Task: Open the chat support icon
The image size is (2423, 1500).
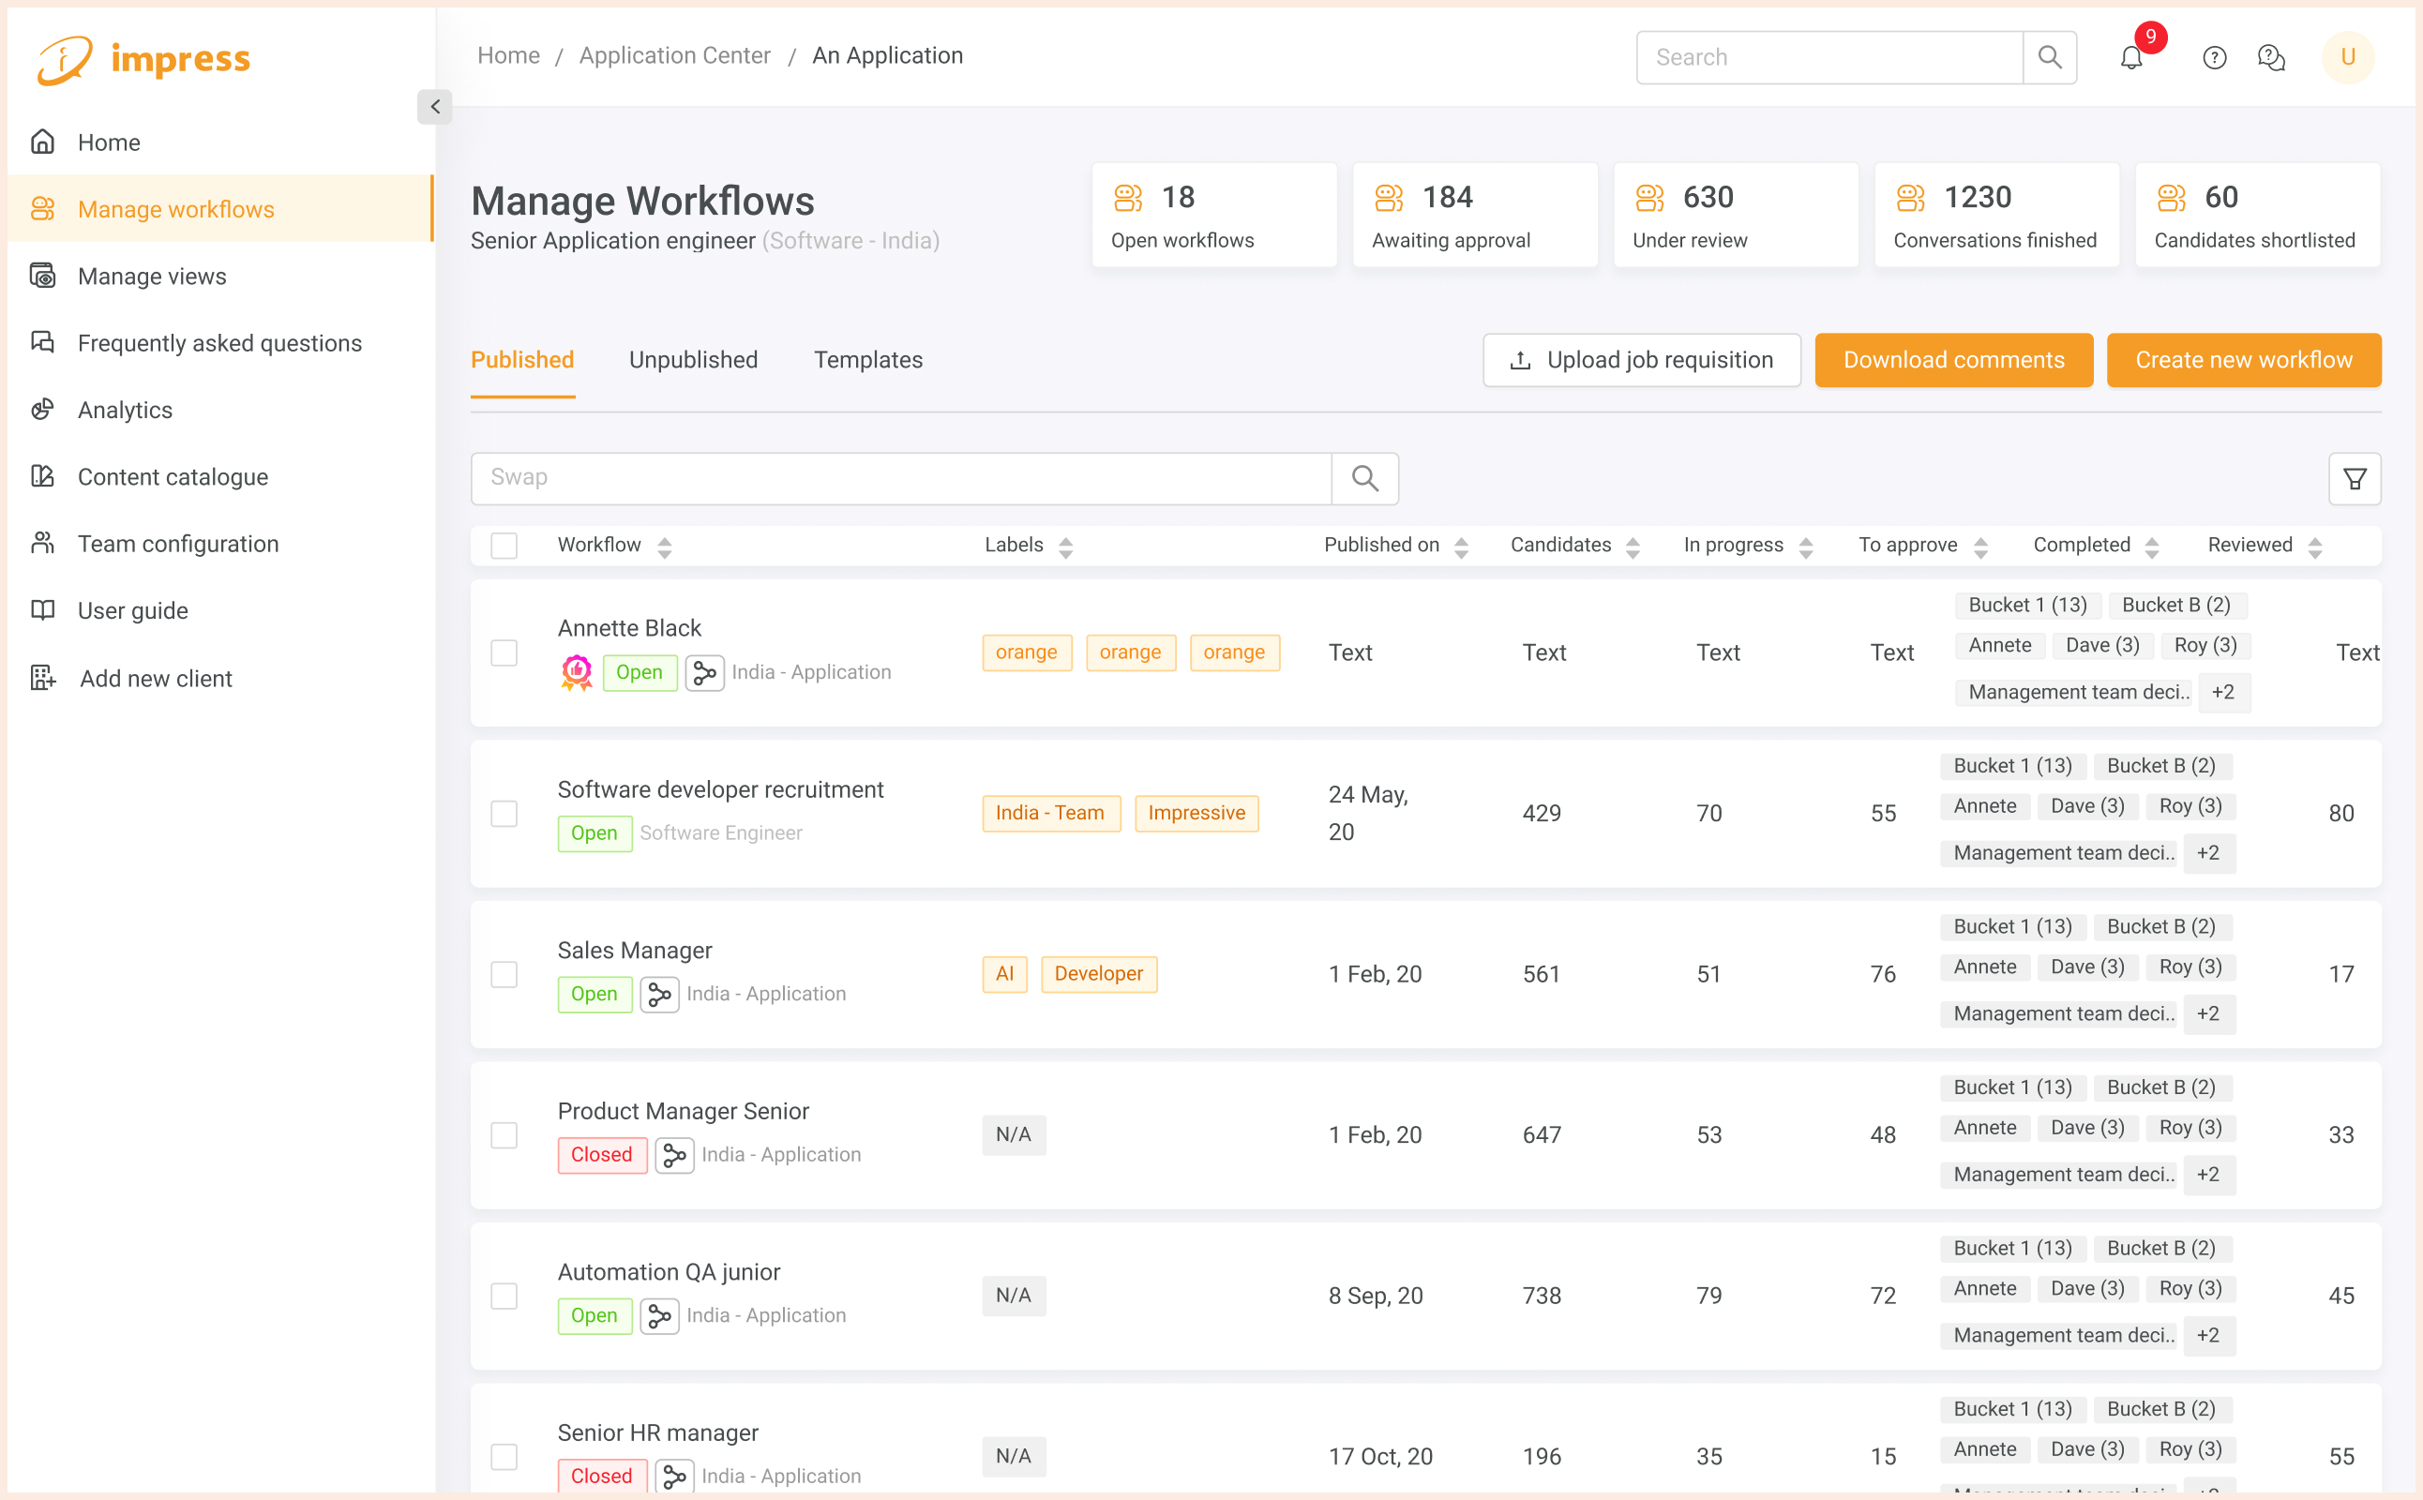Action: tap(2270, 58)
